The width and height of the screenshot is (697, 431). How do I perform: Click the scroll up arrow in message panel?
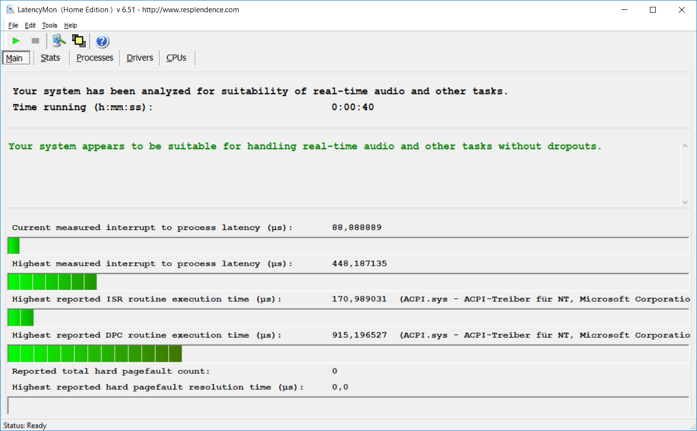(685, 146)
